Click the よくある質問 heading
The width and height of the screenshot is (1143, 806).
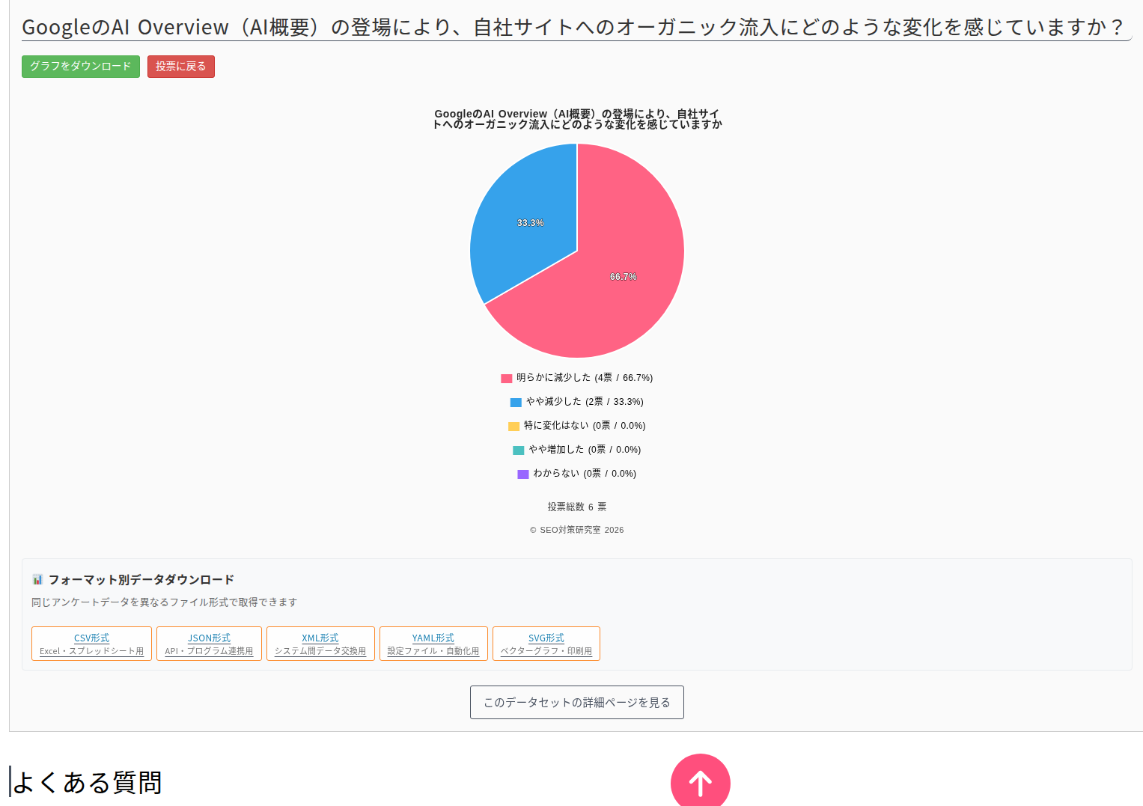coord(87,782)
